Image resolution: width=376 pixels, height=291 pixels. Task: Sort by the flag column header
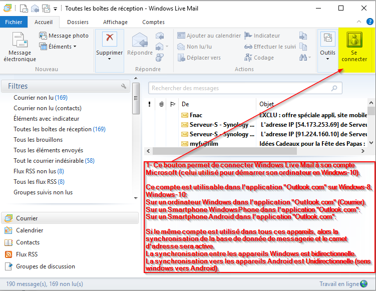[x=173, y=104]
